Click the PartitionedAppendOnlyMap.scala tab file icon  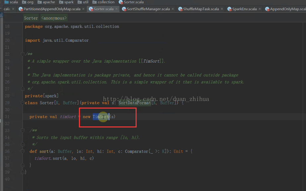[21, 9]
